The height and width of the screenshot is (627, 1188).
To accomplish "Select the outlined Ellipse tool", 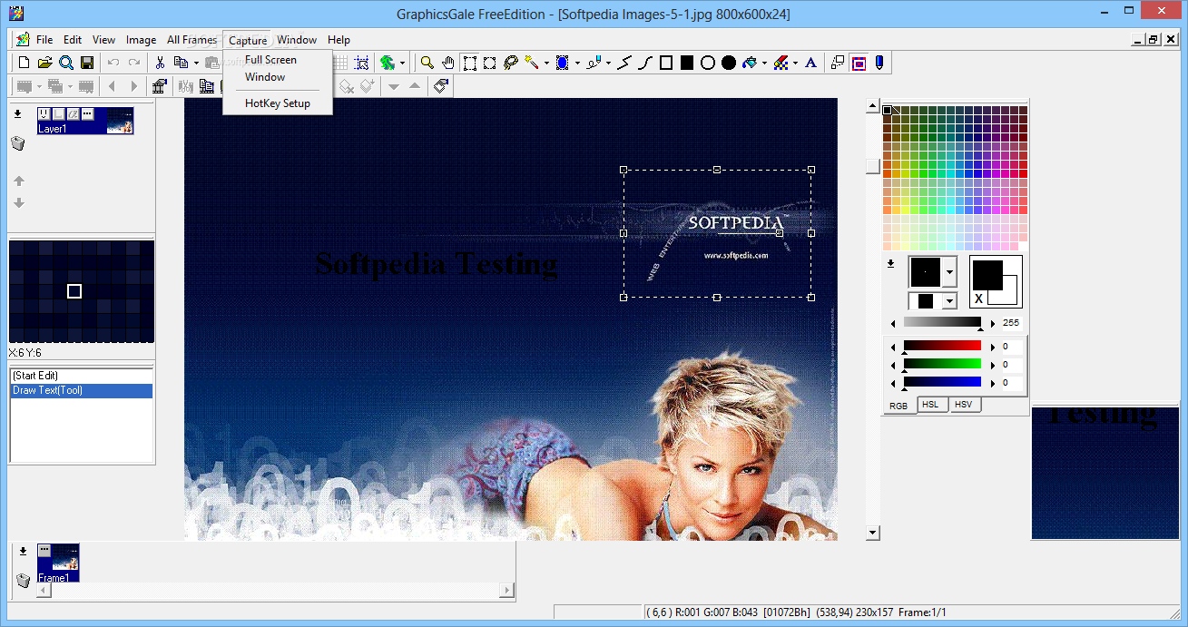I will 708,63.
